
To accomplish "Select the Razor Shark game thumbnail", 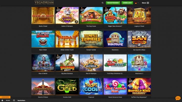I will [43, 39].
